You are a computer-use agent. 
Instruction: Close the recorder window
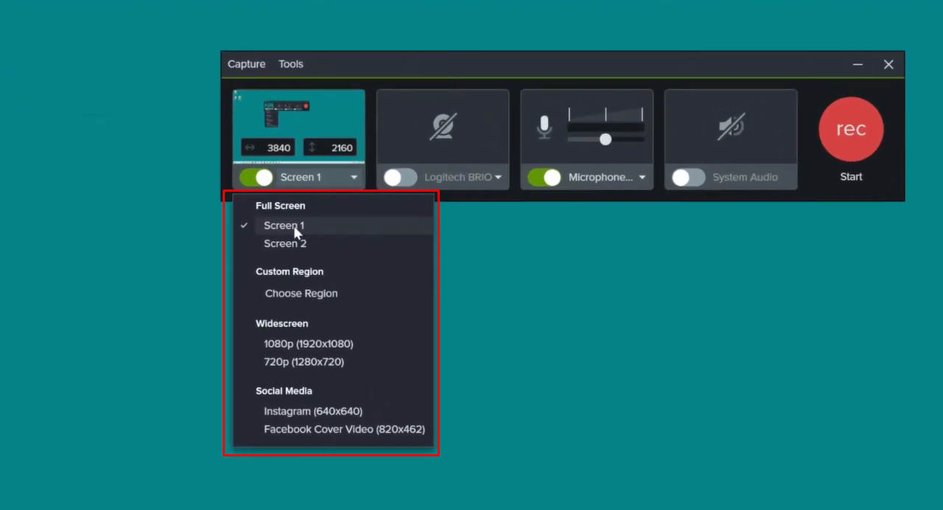pos(888,65)
